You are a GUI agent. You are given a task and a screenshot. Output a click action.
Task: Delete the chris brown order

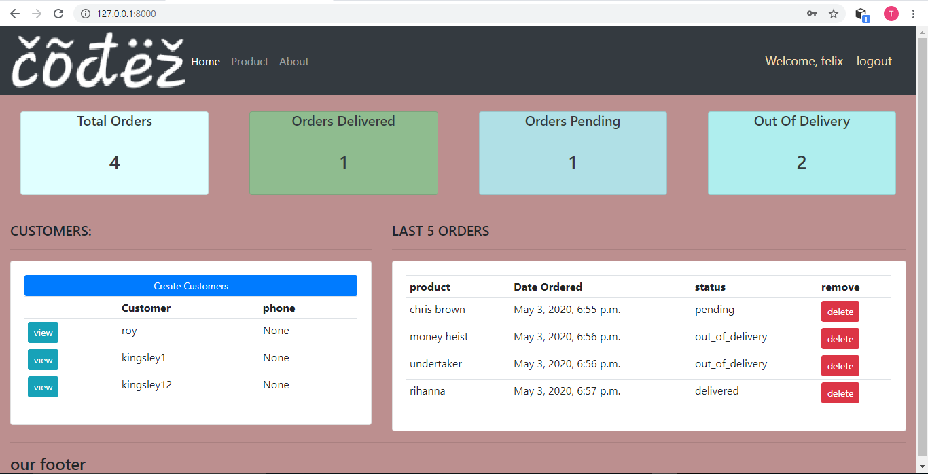[x=840, y=311]
